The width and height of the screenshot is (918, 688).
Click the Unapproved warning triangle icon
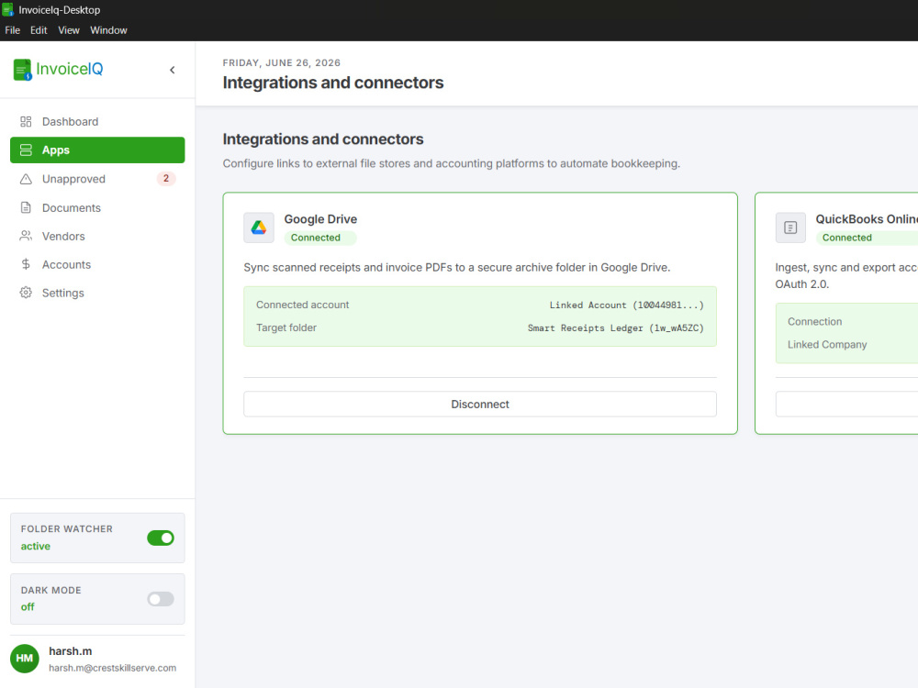point(26,179)
